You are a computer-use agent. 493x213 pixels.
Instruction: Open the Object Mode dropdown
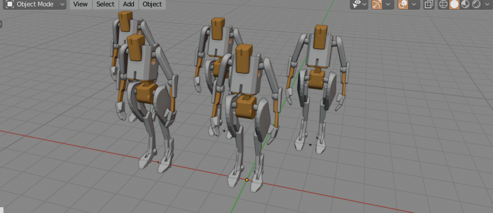tap(35, 5)
